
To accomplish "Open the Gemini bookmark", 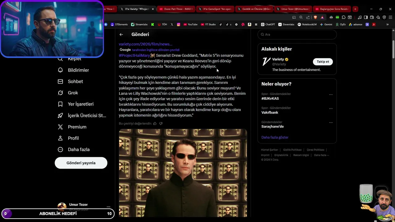I will click(x=326, y=24).
